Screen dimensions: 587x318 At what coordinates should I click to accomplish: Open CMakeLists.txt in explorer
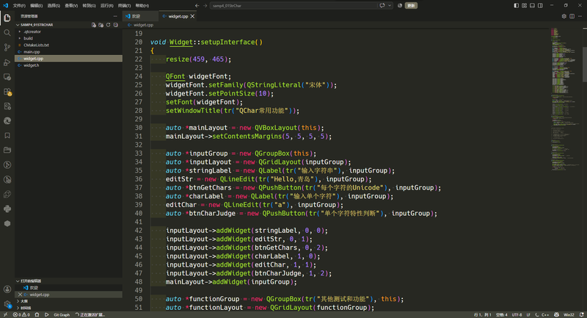point(68,45)
